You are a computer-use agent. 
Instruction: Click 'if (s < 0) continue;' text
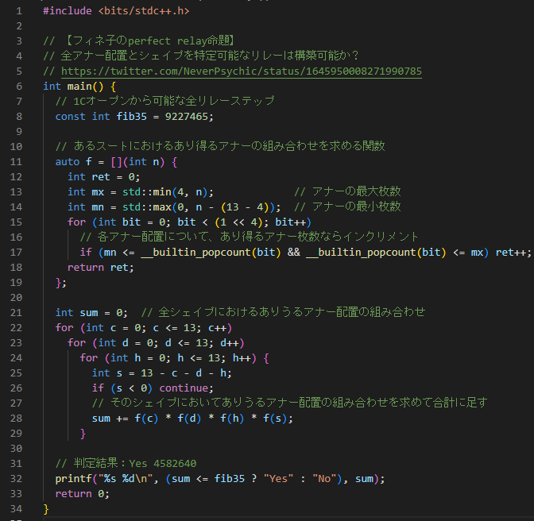coord(153,388)
